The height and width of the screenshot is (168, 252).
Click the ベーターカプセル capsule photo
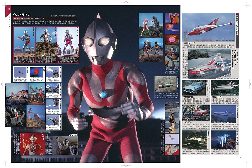pyautogui.click(x=165, y=84)
